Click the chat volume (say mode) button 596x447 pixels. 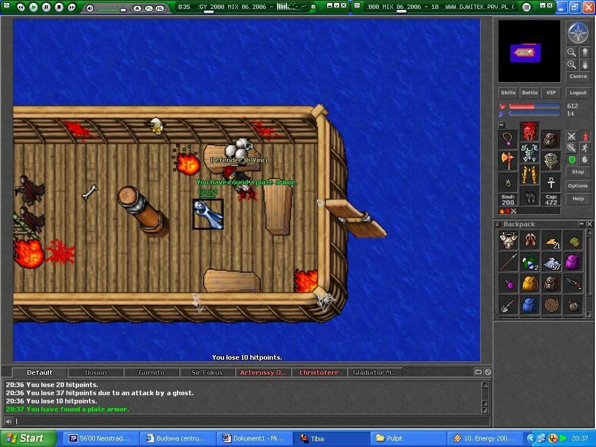pyautogui.click(x=8, y=421)
